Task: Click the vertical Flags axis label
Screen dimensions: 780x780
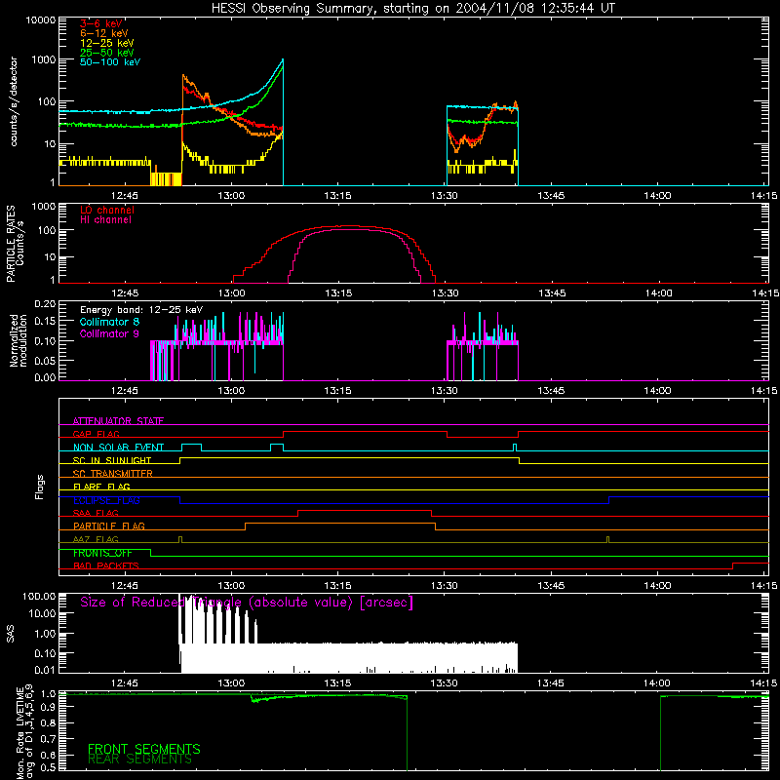Action: click(x=40, y=487)
